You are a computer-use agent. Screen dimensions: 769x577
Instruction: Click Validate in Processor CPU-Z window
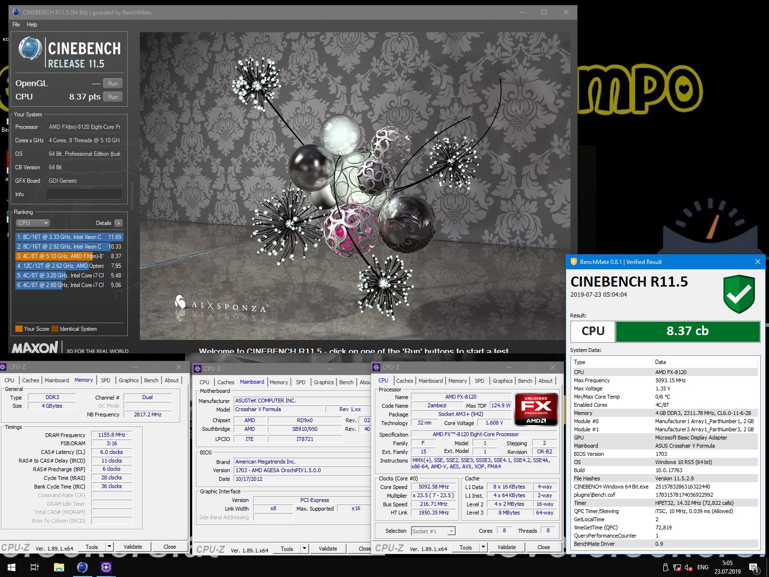pos(507,547)
